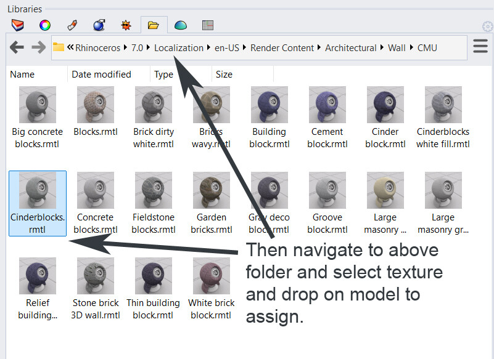Open the sun settings tab icon
Viewport: 494px width, 359px height.
coord(126,25)
